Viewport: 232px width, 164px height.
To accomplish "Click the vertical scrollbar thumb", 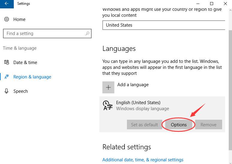I will [x=231, y=90].
